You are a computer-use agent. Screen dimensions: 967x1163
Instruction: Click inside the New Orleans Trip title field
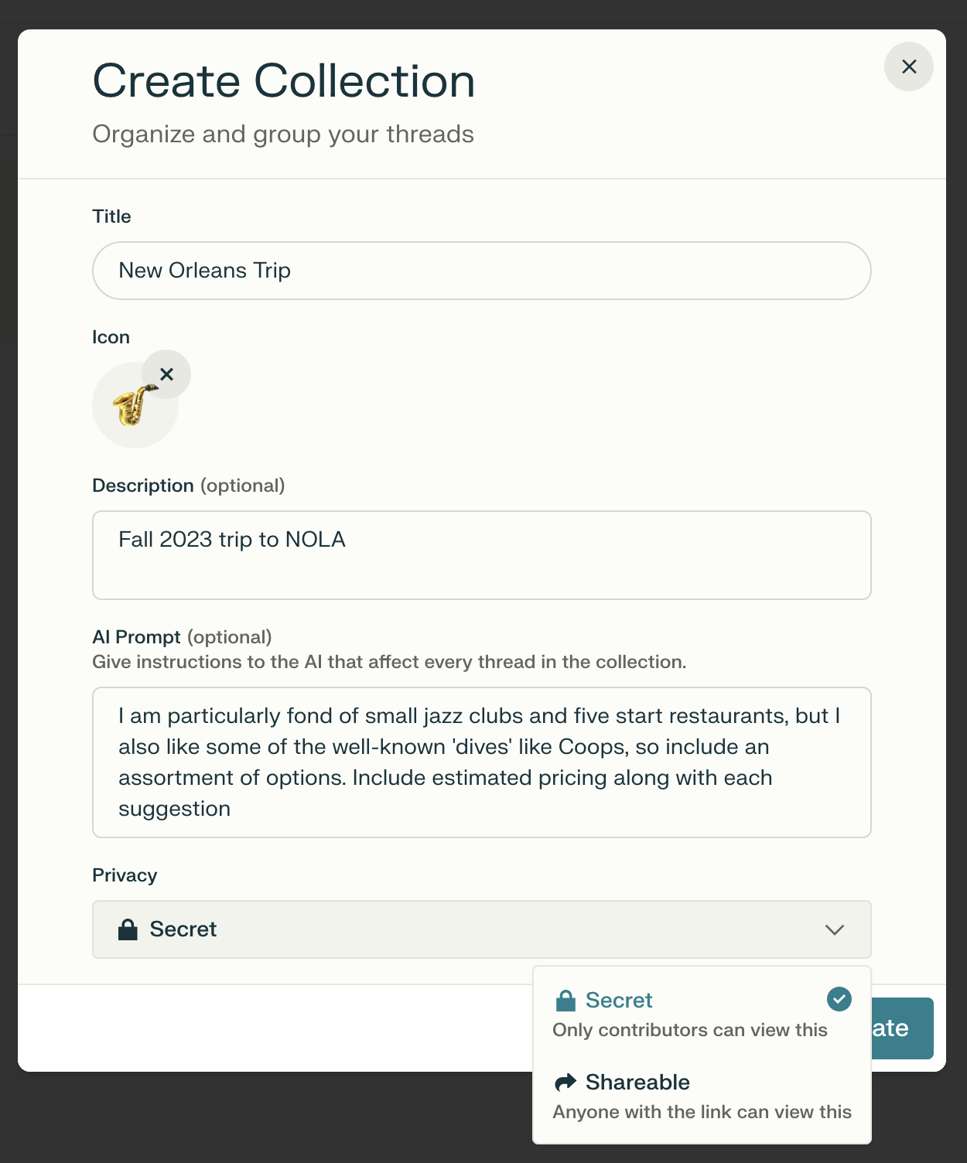[481, 271]
